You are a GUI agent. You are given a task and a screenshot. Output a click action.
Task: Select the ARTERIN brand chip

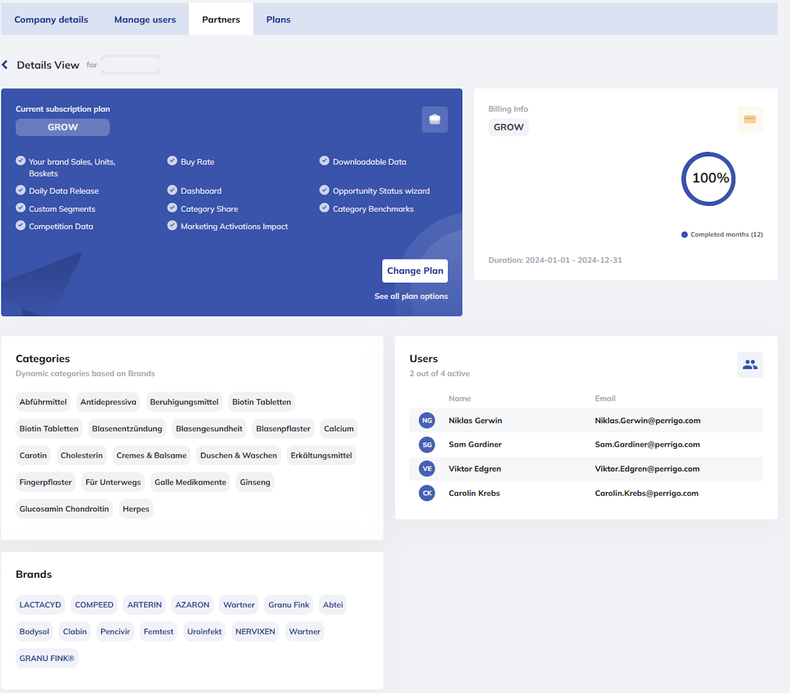click(x=144, y=605)
